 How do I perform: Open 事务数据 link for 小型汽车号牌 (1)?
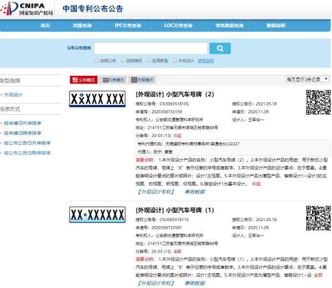[195, 284]
